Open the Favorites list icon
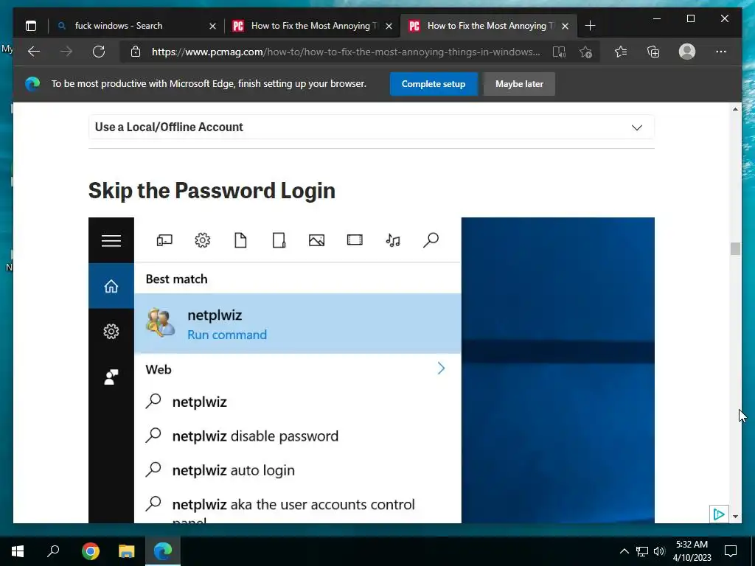 point(621,52)
